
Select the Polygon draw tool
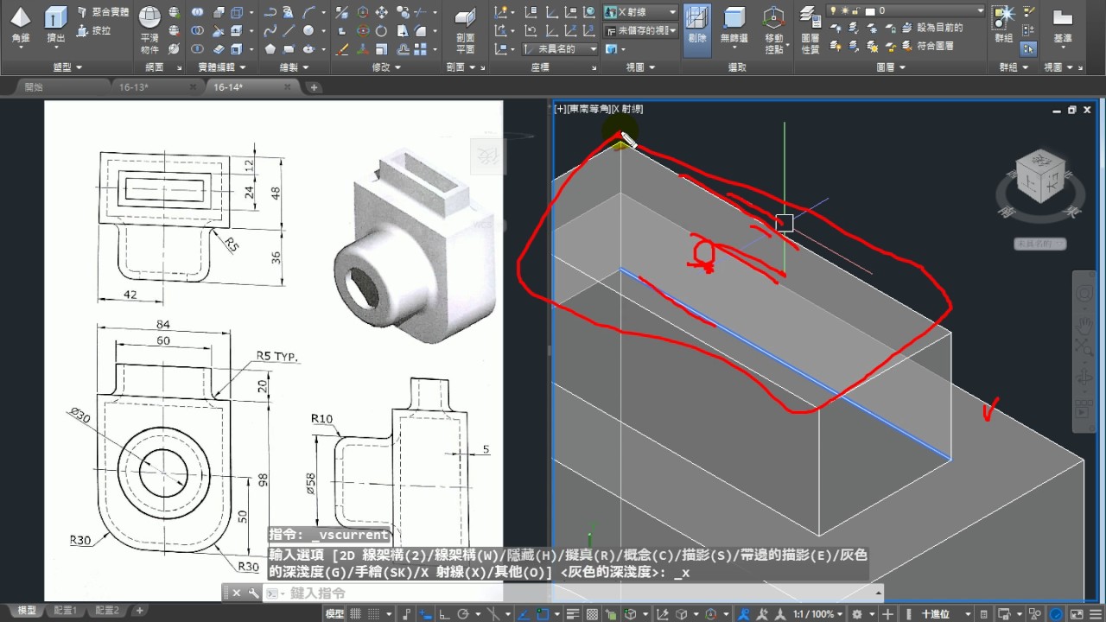point(270,49)
